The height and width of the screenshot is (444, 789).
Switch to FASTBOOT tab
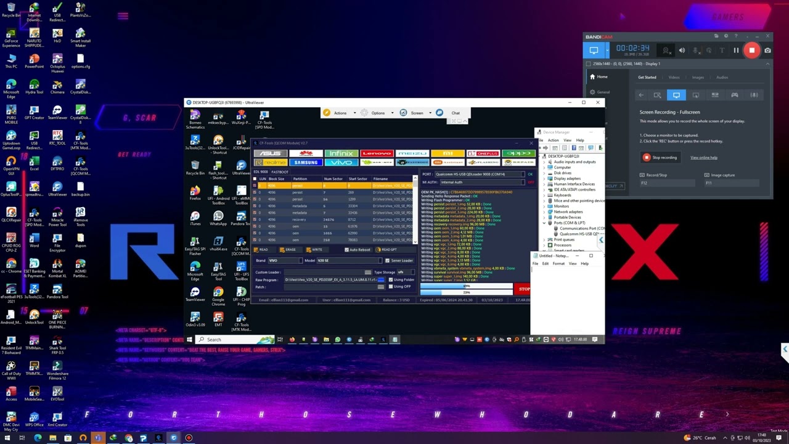(279, 171)
